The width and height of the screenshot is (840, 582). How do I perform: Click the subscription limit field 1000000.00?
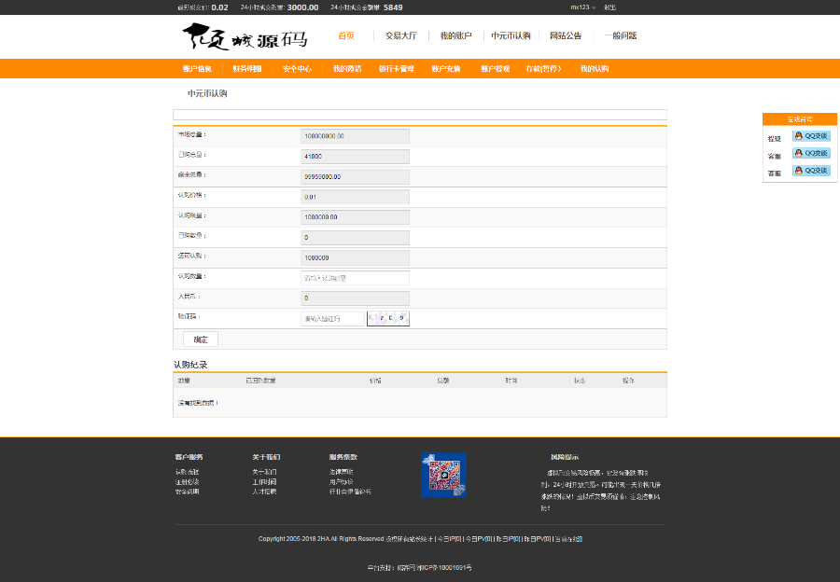355,216
